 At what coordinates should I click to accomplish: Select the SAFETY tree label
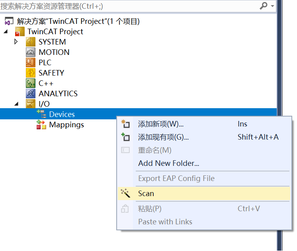(51, 73)
